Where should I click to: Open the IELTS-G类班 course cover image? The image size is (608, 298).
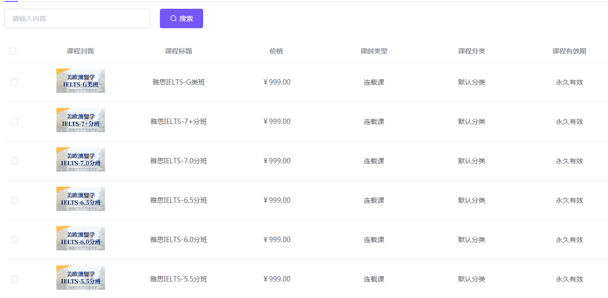pos(81,81)
